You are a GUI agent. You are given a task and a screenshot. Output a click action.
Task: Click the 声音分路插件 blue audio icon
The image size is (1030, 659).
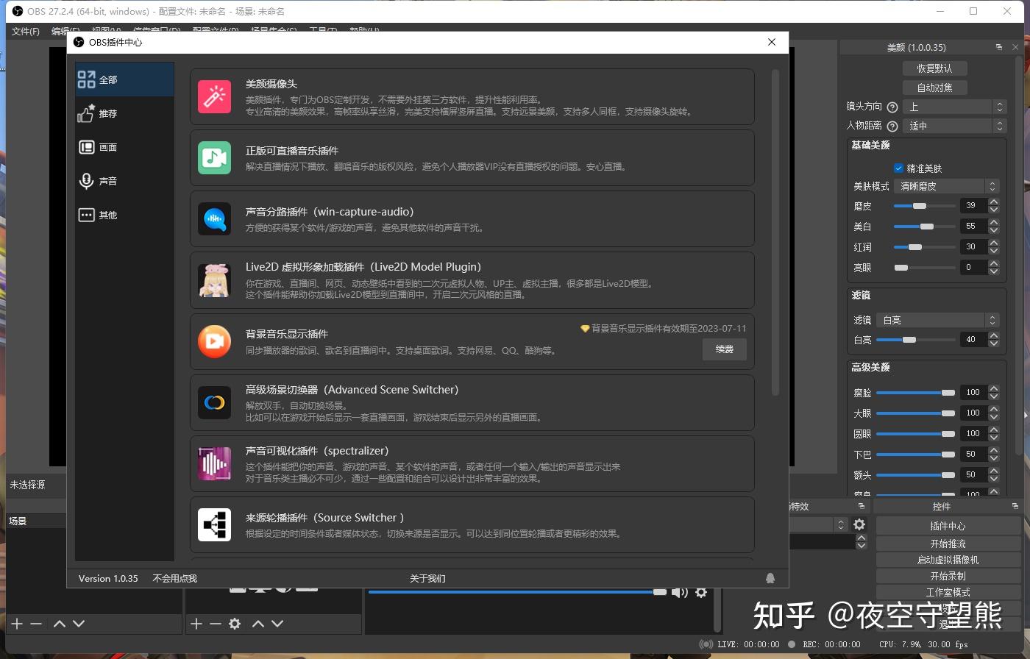214,219
